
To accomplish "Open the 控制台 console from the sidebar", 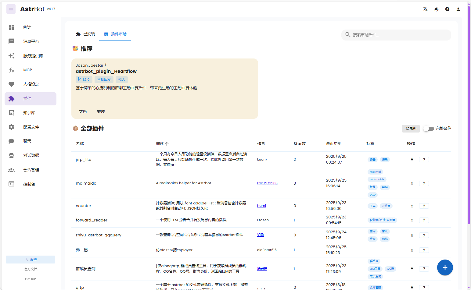I will point(31,184).
